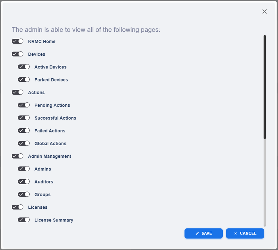Toggle the Parked Devices switch

(x=24, y=80)
